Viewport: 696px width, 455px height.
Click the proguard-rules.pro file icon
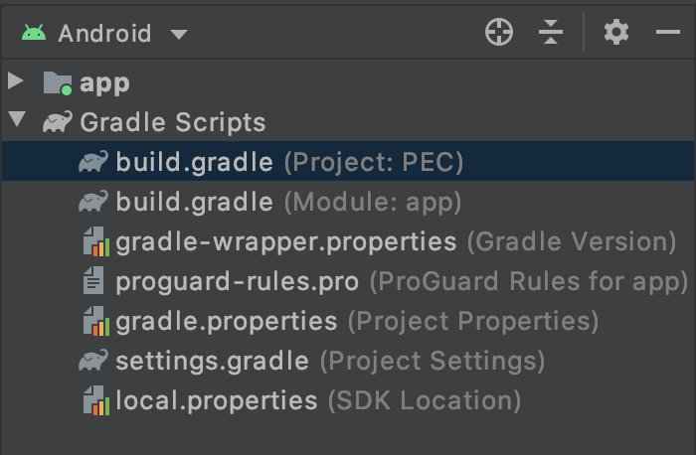pos(94,282)
